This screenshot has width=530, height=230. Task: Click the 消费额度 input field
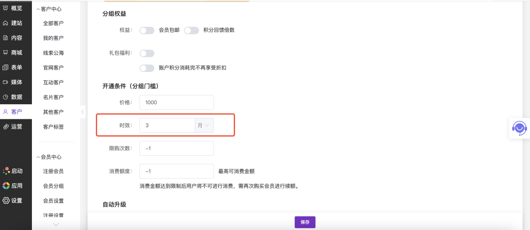point(177,171)
